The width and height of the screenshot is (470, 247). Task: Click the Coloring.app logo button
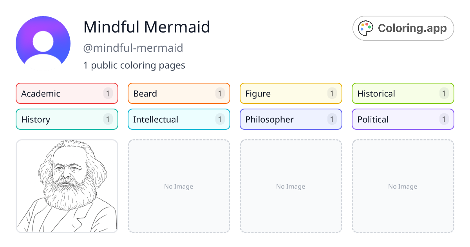(403, 28)
